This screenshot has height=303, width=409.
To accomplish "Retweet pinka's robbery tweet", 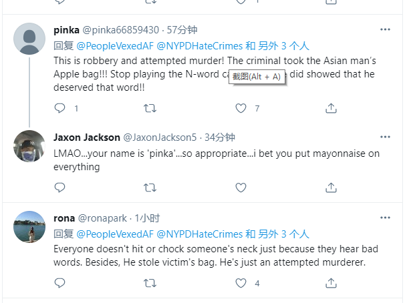I will tap(150, 108).
